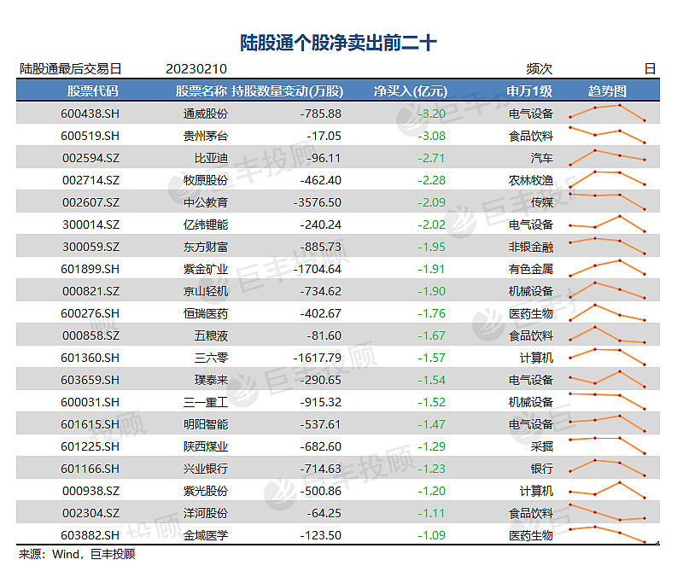Viewport: 677px width, 583px height.
Task: Click stock code 603882.SH
Action: pos(90,535)
